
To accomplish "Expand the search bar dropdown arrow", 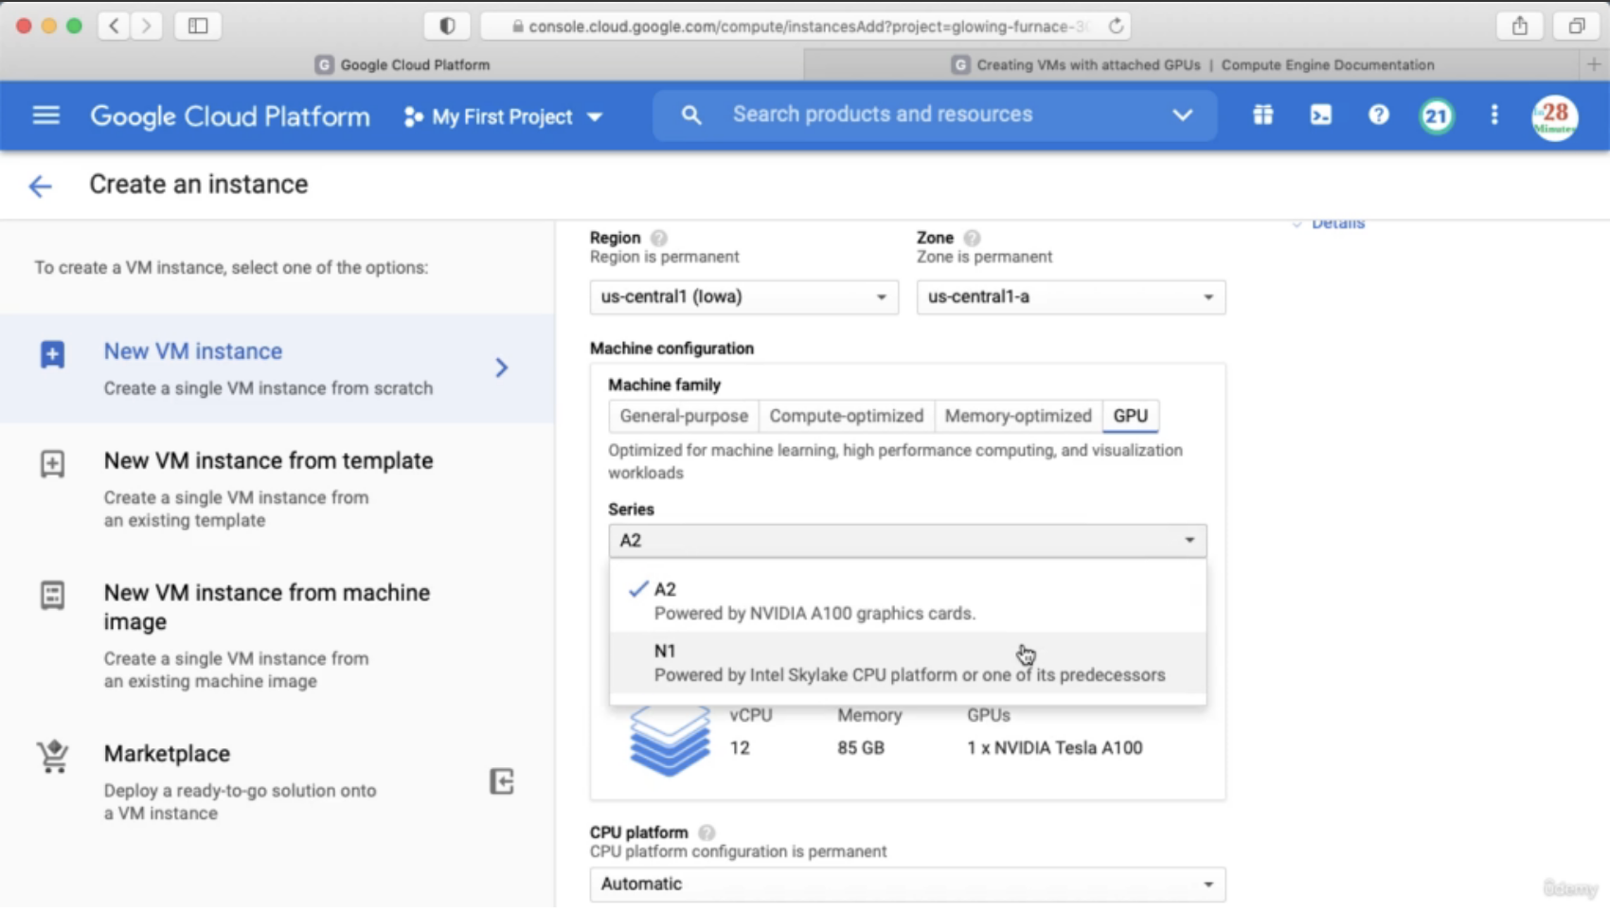I will pyautogui.click(x=1183, y=115).
